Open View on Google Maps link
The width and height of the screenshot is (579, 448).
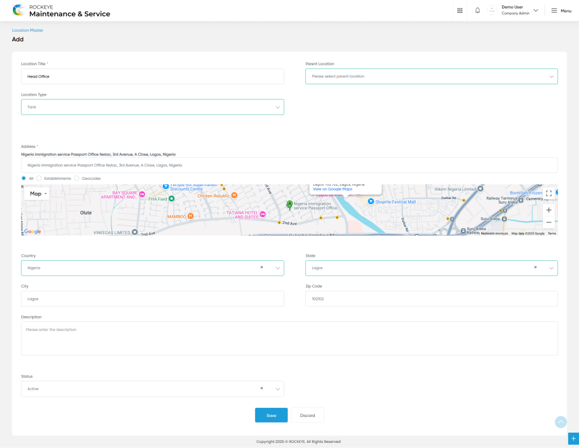[332, 189]
